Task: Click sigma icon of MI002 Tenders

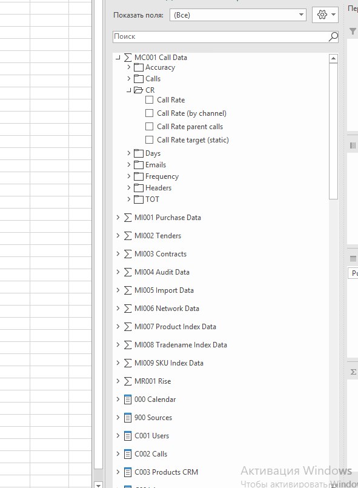Action: pos(128,236)
